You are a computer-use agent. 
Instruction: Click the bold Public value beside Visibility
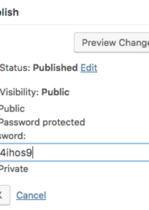(x=56, y=92)
